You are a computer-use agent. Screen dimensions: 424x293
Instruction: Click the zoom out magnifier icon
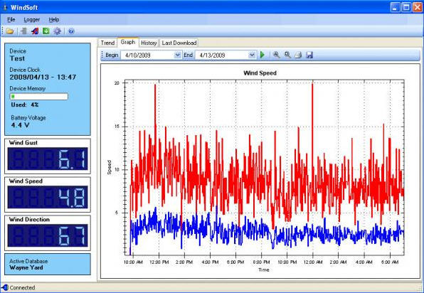(x=287, y=55)
